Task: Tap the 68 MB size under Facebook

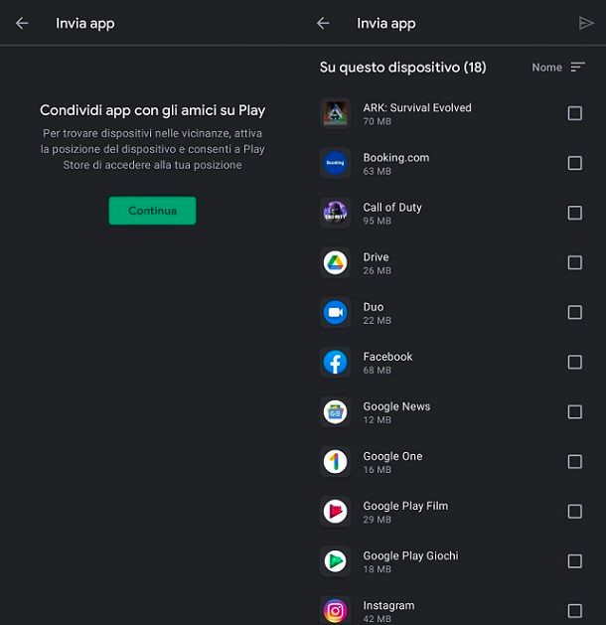Action: click(377, 370)
